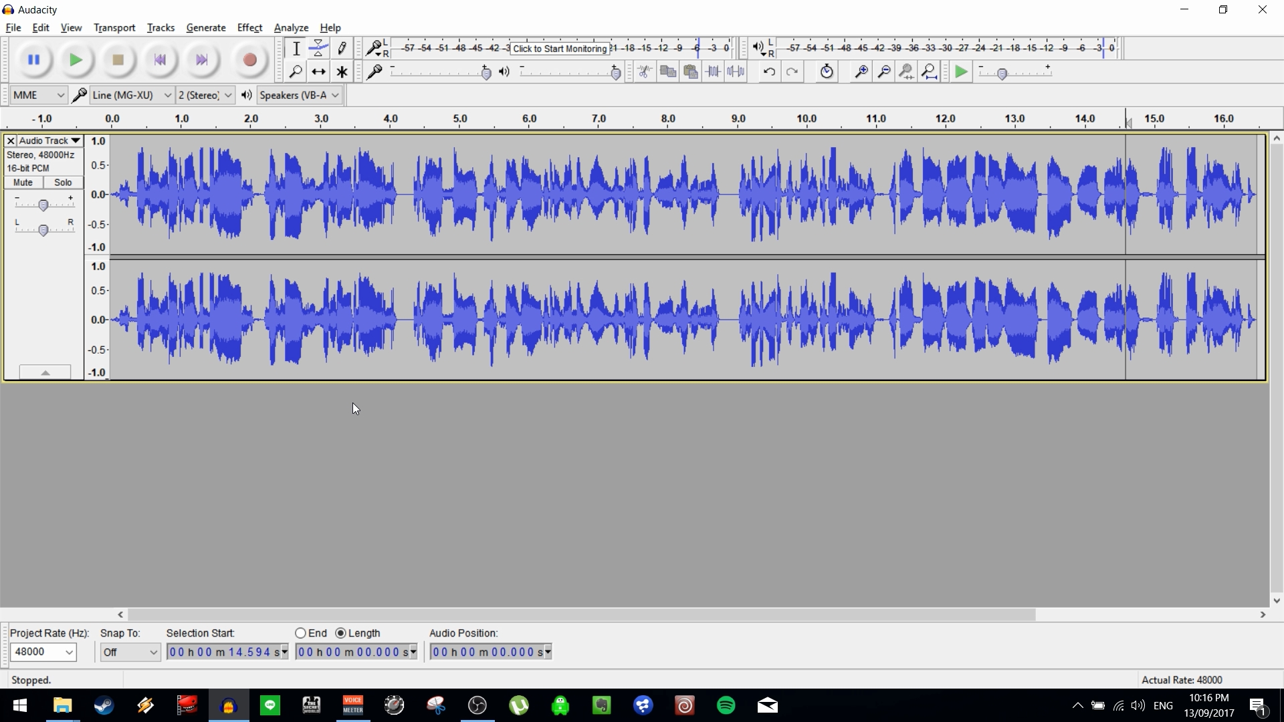Click the Zoom In icon
1284x722 pixels.
[861, 72]
